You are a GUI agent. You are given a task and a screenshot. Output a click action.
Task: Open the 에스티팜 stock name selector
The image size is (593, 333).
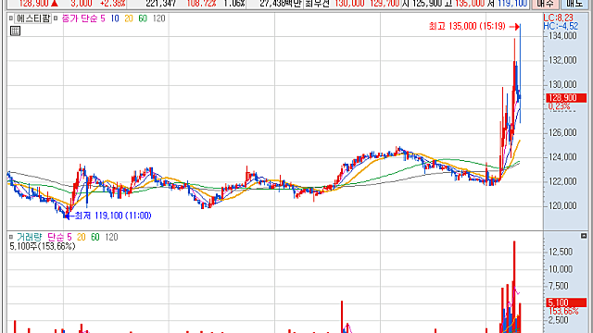coord(33,18)
